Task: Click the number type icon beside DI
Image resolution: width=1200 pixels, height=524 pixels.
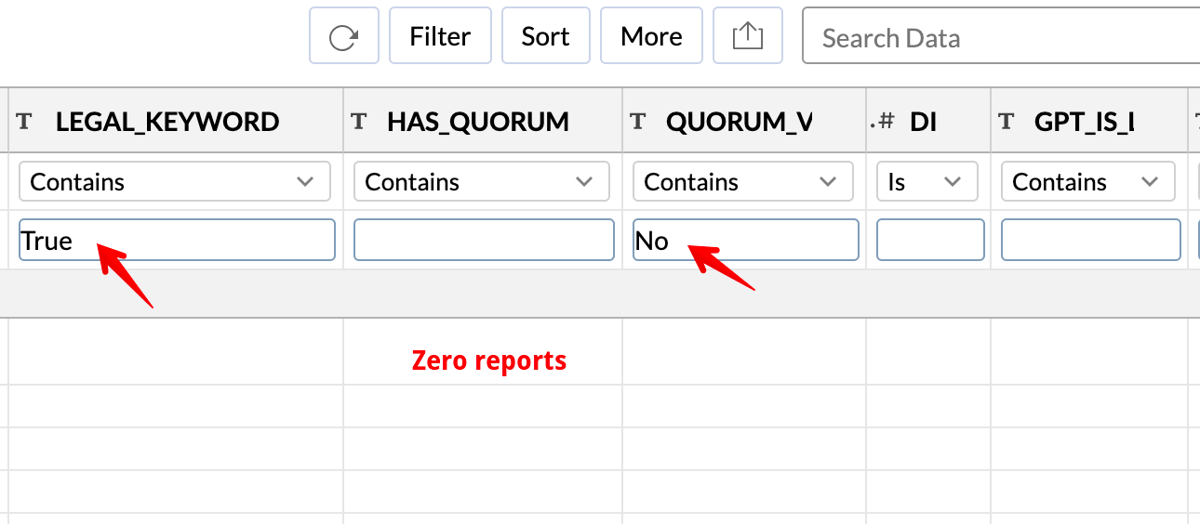Action: [x=882, y=121]
